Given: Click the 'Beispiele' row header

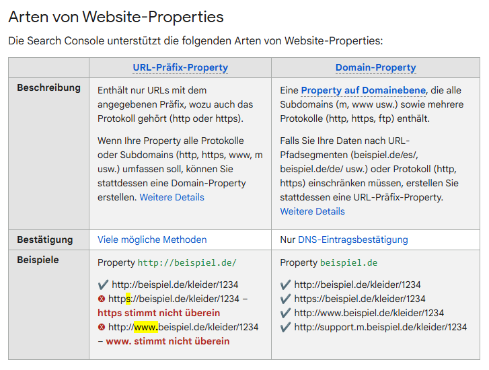Looking at the screenshot, I should click(x=38, y=260).
